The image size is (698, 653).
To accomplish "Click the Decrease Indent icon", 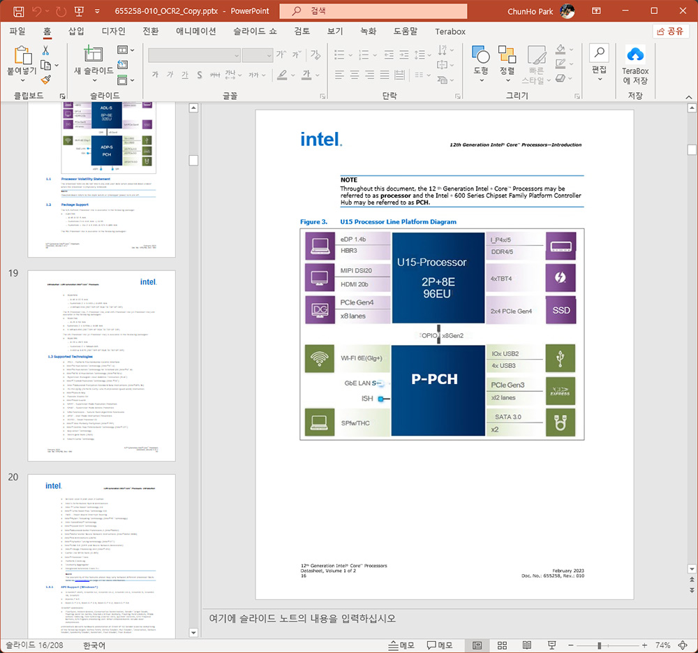I will [x=389, y=54].
